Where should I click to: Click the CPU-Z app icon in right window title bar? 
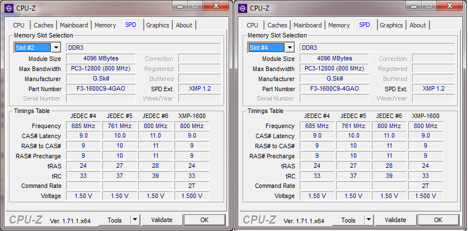pyautogui.click(x=243, y=8)
